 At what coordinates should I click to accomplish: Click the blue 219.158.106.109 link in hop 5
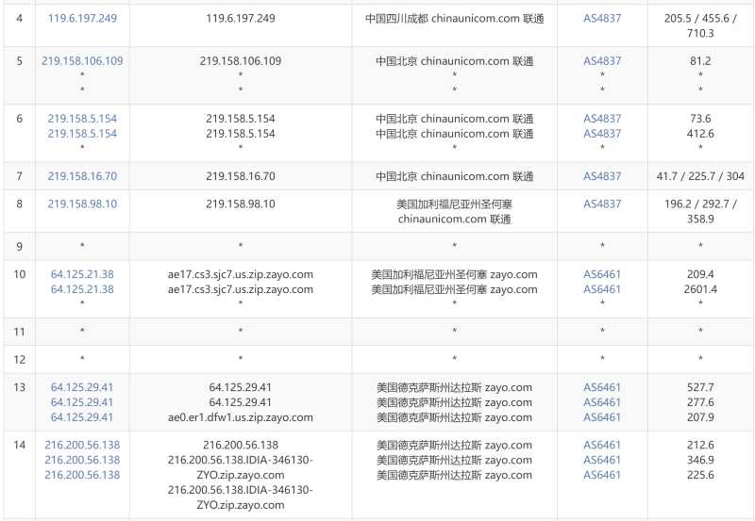pyautogui.click(x=82, y=61)
